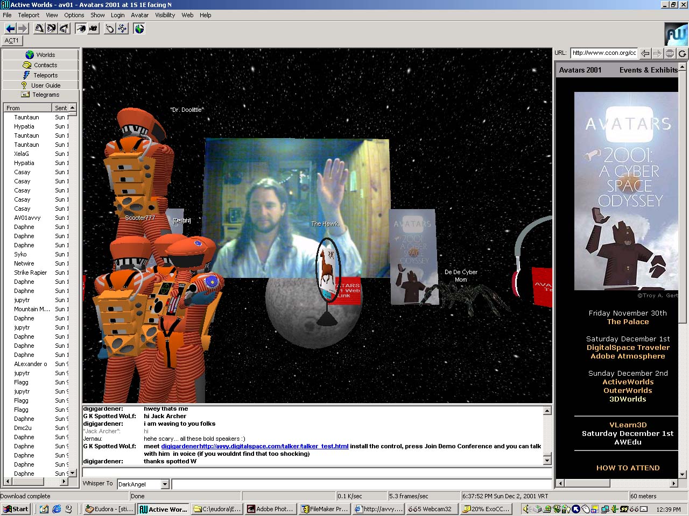Image resolution: width=689 pixels, height=516 pixels.
Task: Click the web panel back arrow icon
Action: click(x=645, y=53)
